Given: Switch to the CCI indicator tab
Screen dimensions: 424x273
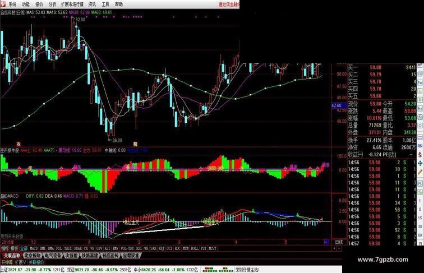Looking at the screenshot, I should pyautogui.click(x=169, y=248).
